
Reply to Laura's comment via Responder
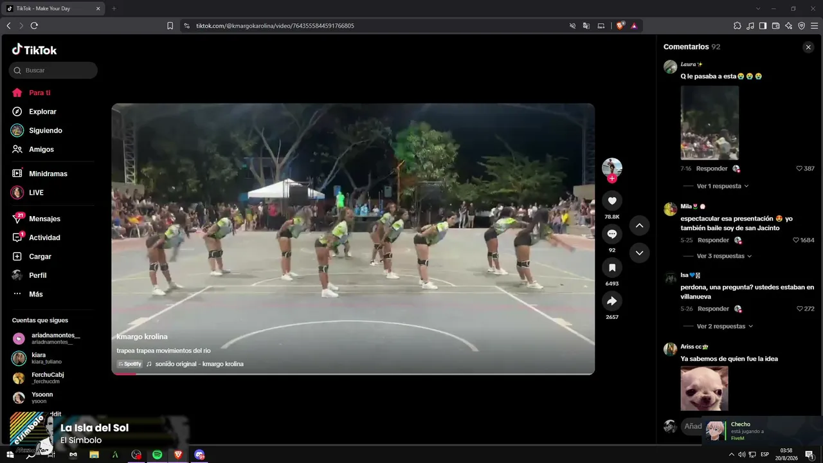point(712,168)
